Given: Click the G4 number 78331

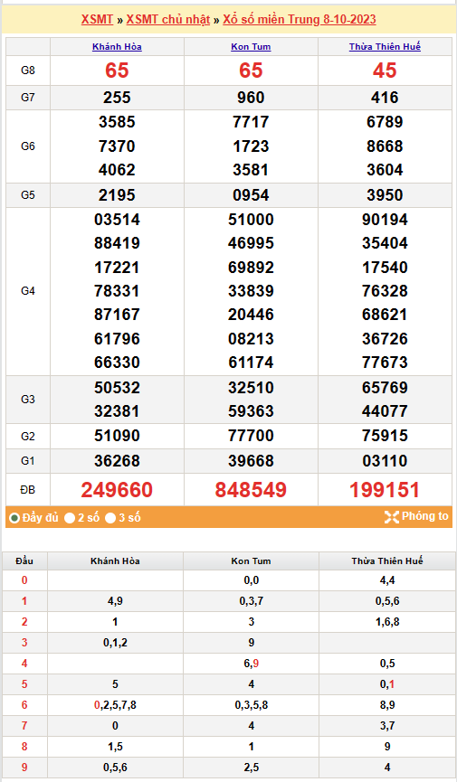Looking at the screenshot, I should (x=117, y=291).
